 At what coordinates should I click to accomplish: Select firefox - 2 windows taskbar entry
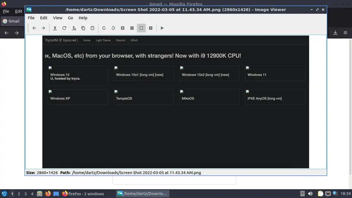(x=83, y=194)
